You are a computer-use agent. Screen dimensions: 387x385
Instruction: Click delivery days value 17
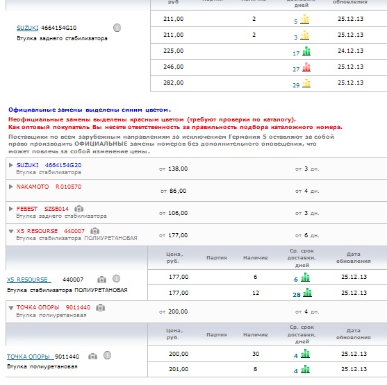[x=296, y=53]
